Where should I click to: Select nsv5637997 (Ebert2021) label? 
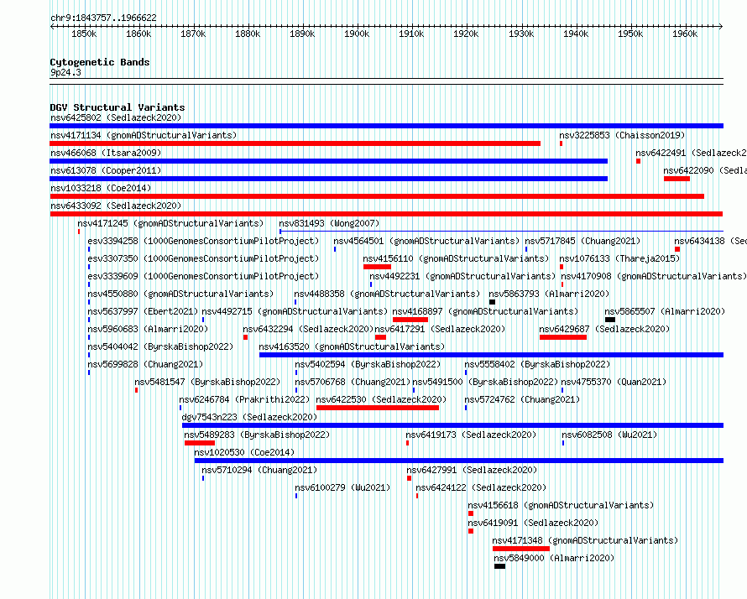coord(143,311)
